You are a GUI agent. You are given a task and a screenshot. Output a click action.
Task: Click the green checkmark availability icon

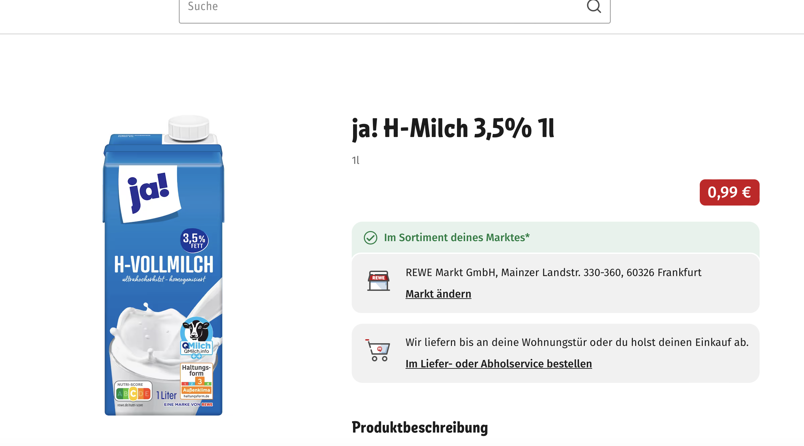370,238
